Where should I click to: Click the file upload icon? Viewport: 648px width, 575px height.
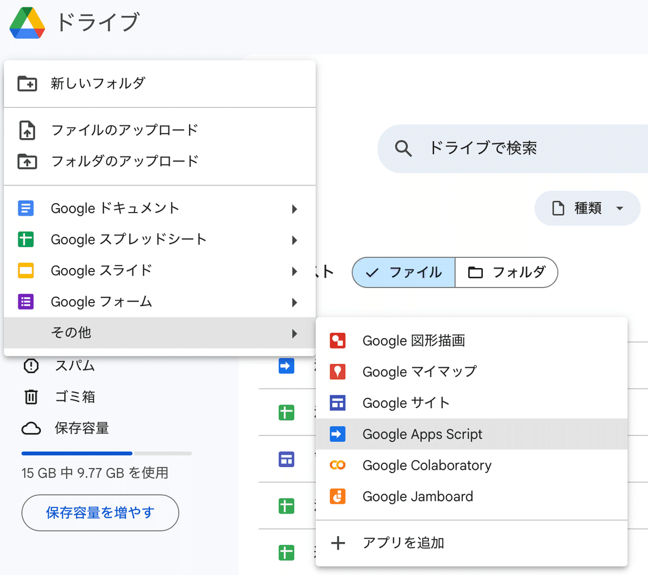[27, 130]
